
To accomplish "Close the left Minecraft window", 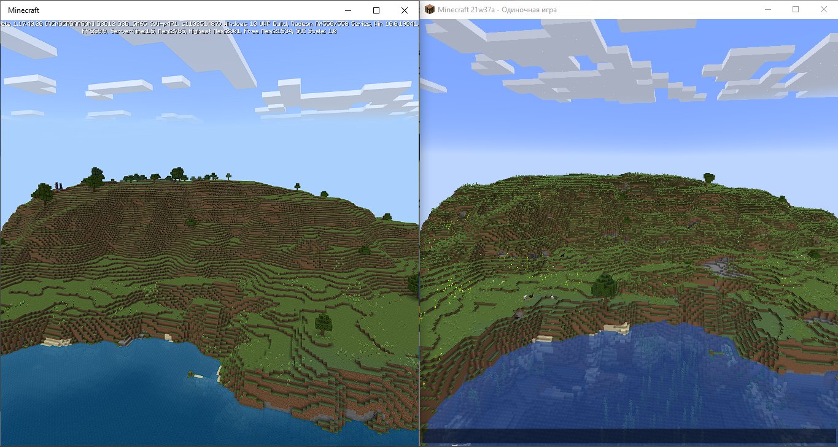I will (x=404, y=10).
